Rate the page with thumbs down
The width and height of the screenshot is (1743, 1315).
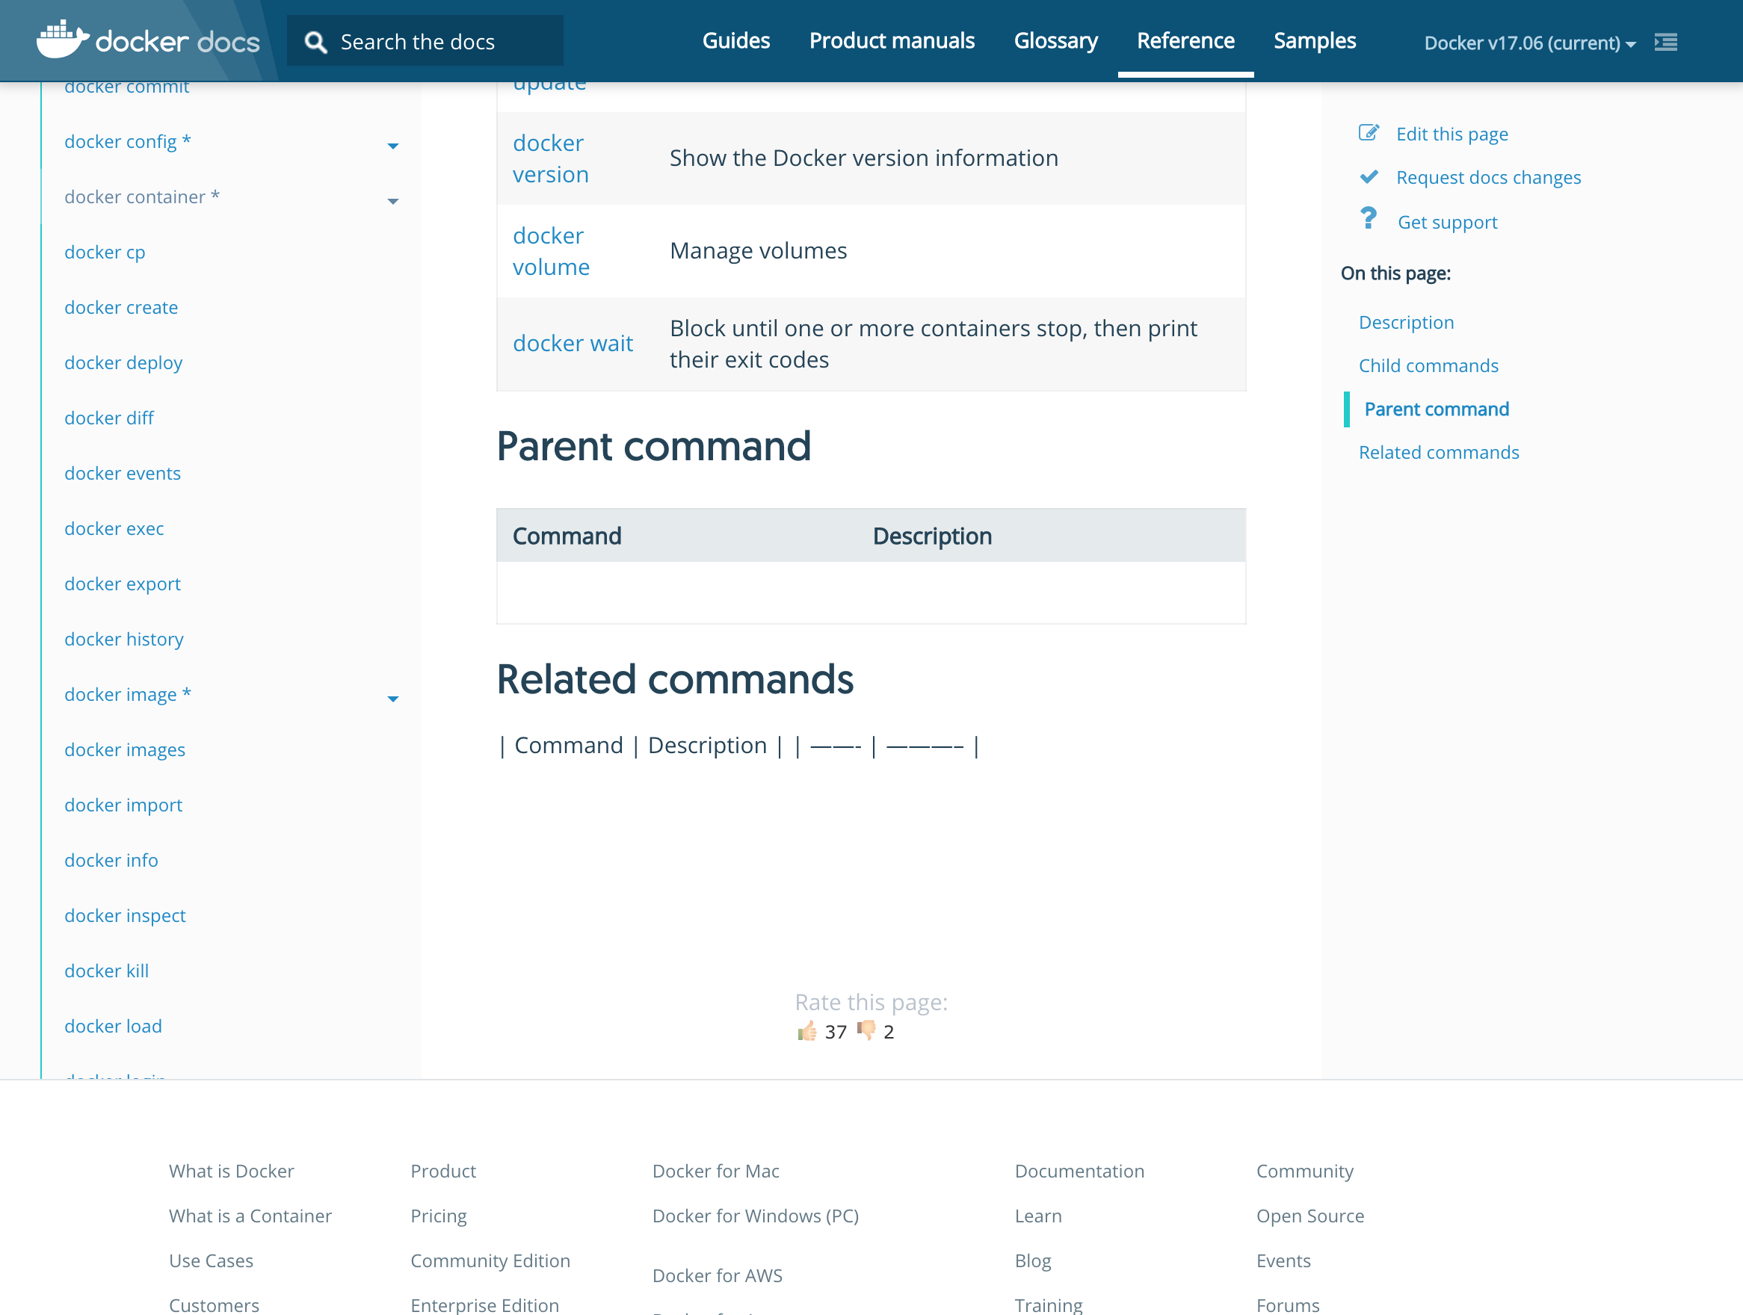click(866, 1031)
